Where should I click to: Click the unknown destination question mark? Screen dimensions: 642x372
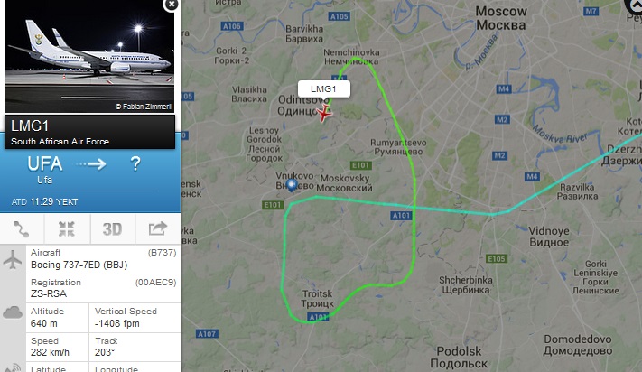coord(135,163)
